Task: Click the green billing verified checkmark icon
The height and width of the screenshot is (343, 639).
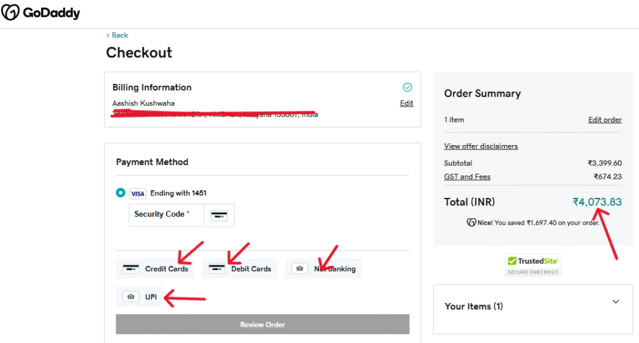Action: tap(407, 87)
